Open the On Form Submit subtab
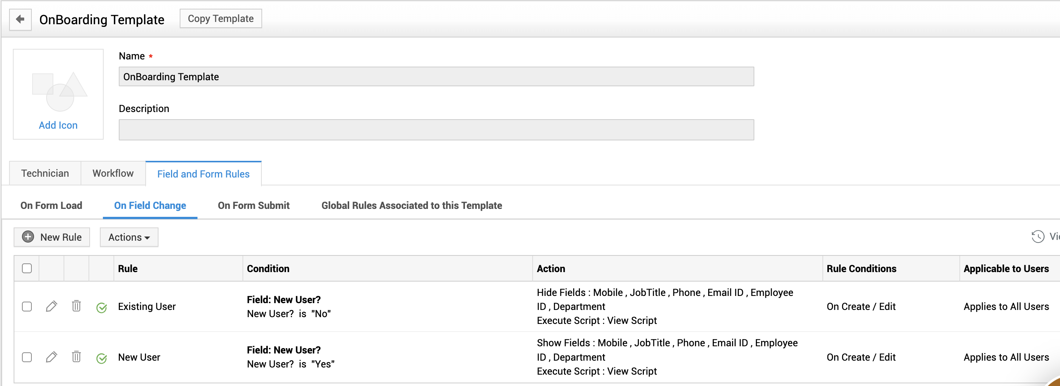The image size is (1060, 386). (x=253, y=205)
